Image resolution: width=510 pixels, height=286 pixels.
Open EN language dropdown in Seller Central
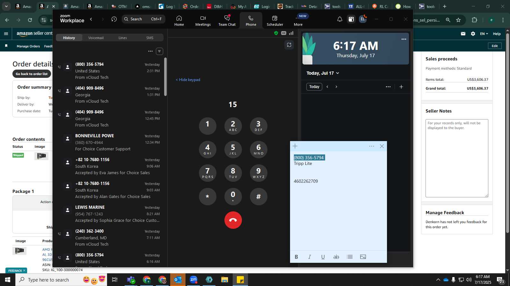click(484, 34)
